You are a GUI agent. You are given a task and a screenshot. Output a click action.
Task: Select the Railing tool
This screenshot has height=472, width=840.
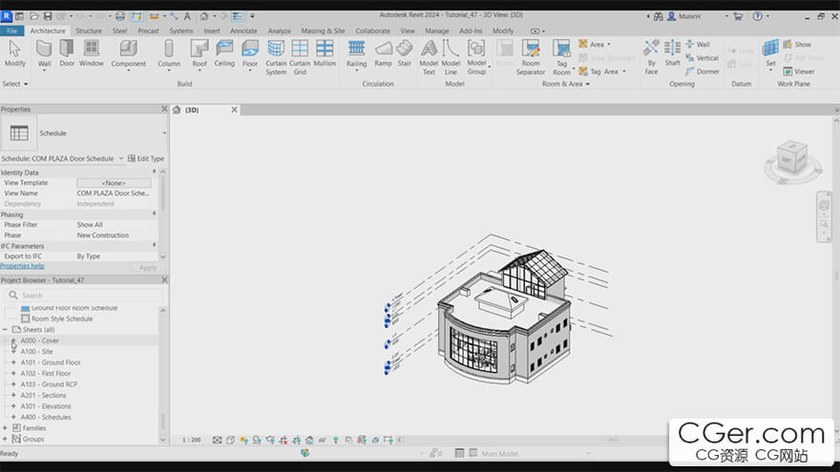click(356, 53)
